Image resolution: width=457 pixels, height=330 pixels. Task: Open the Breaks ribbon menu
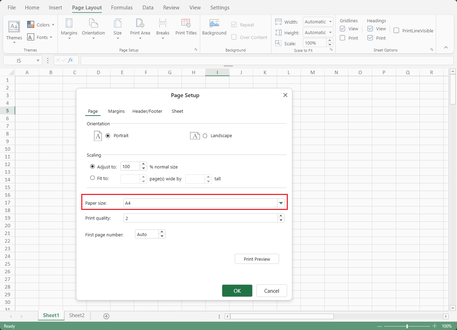pyautogui.click(x=163, y=29)
